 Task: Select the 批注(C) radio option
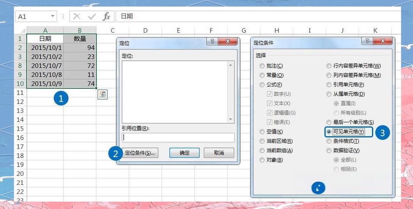(271, 66)
